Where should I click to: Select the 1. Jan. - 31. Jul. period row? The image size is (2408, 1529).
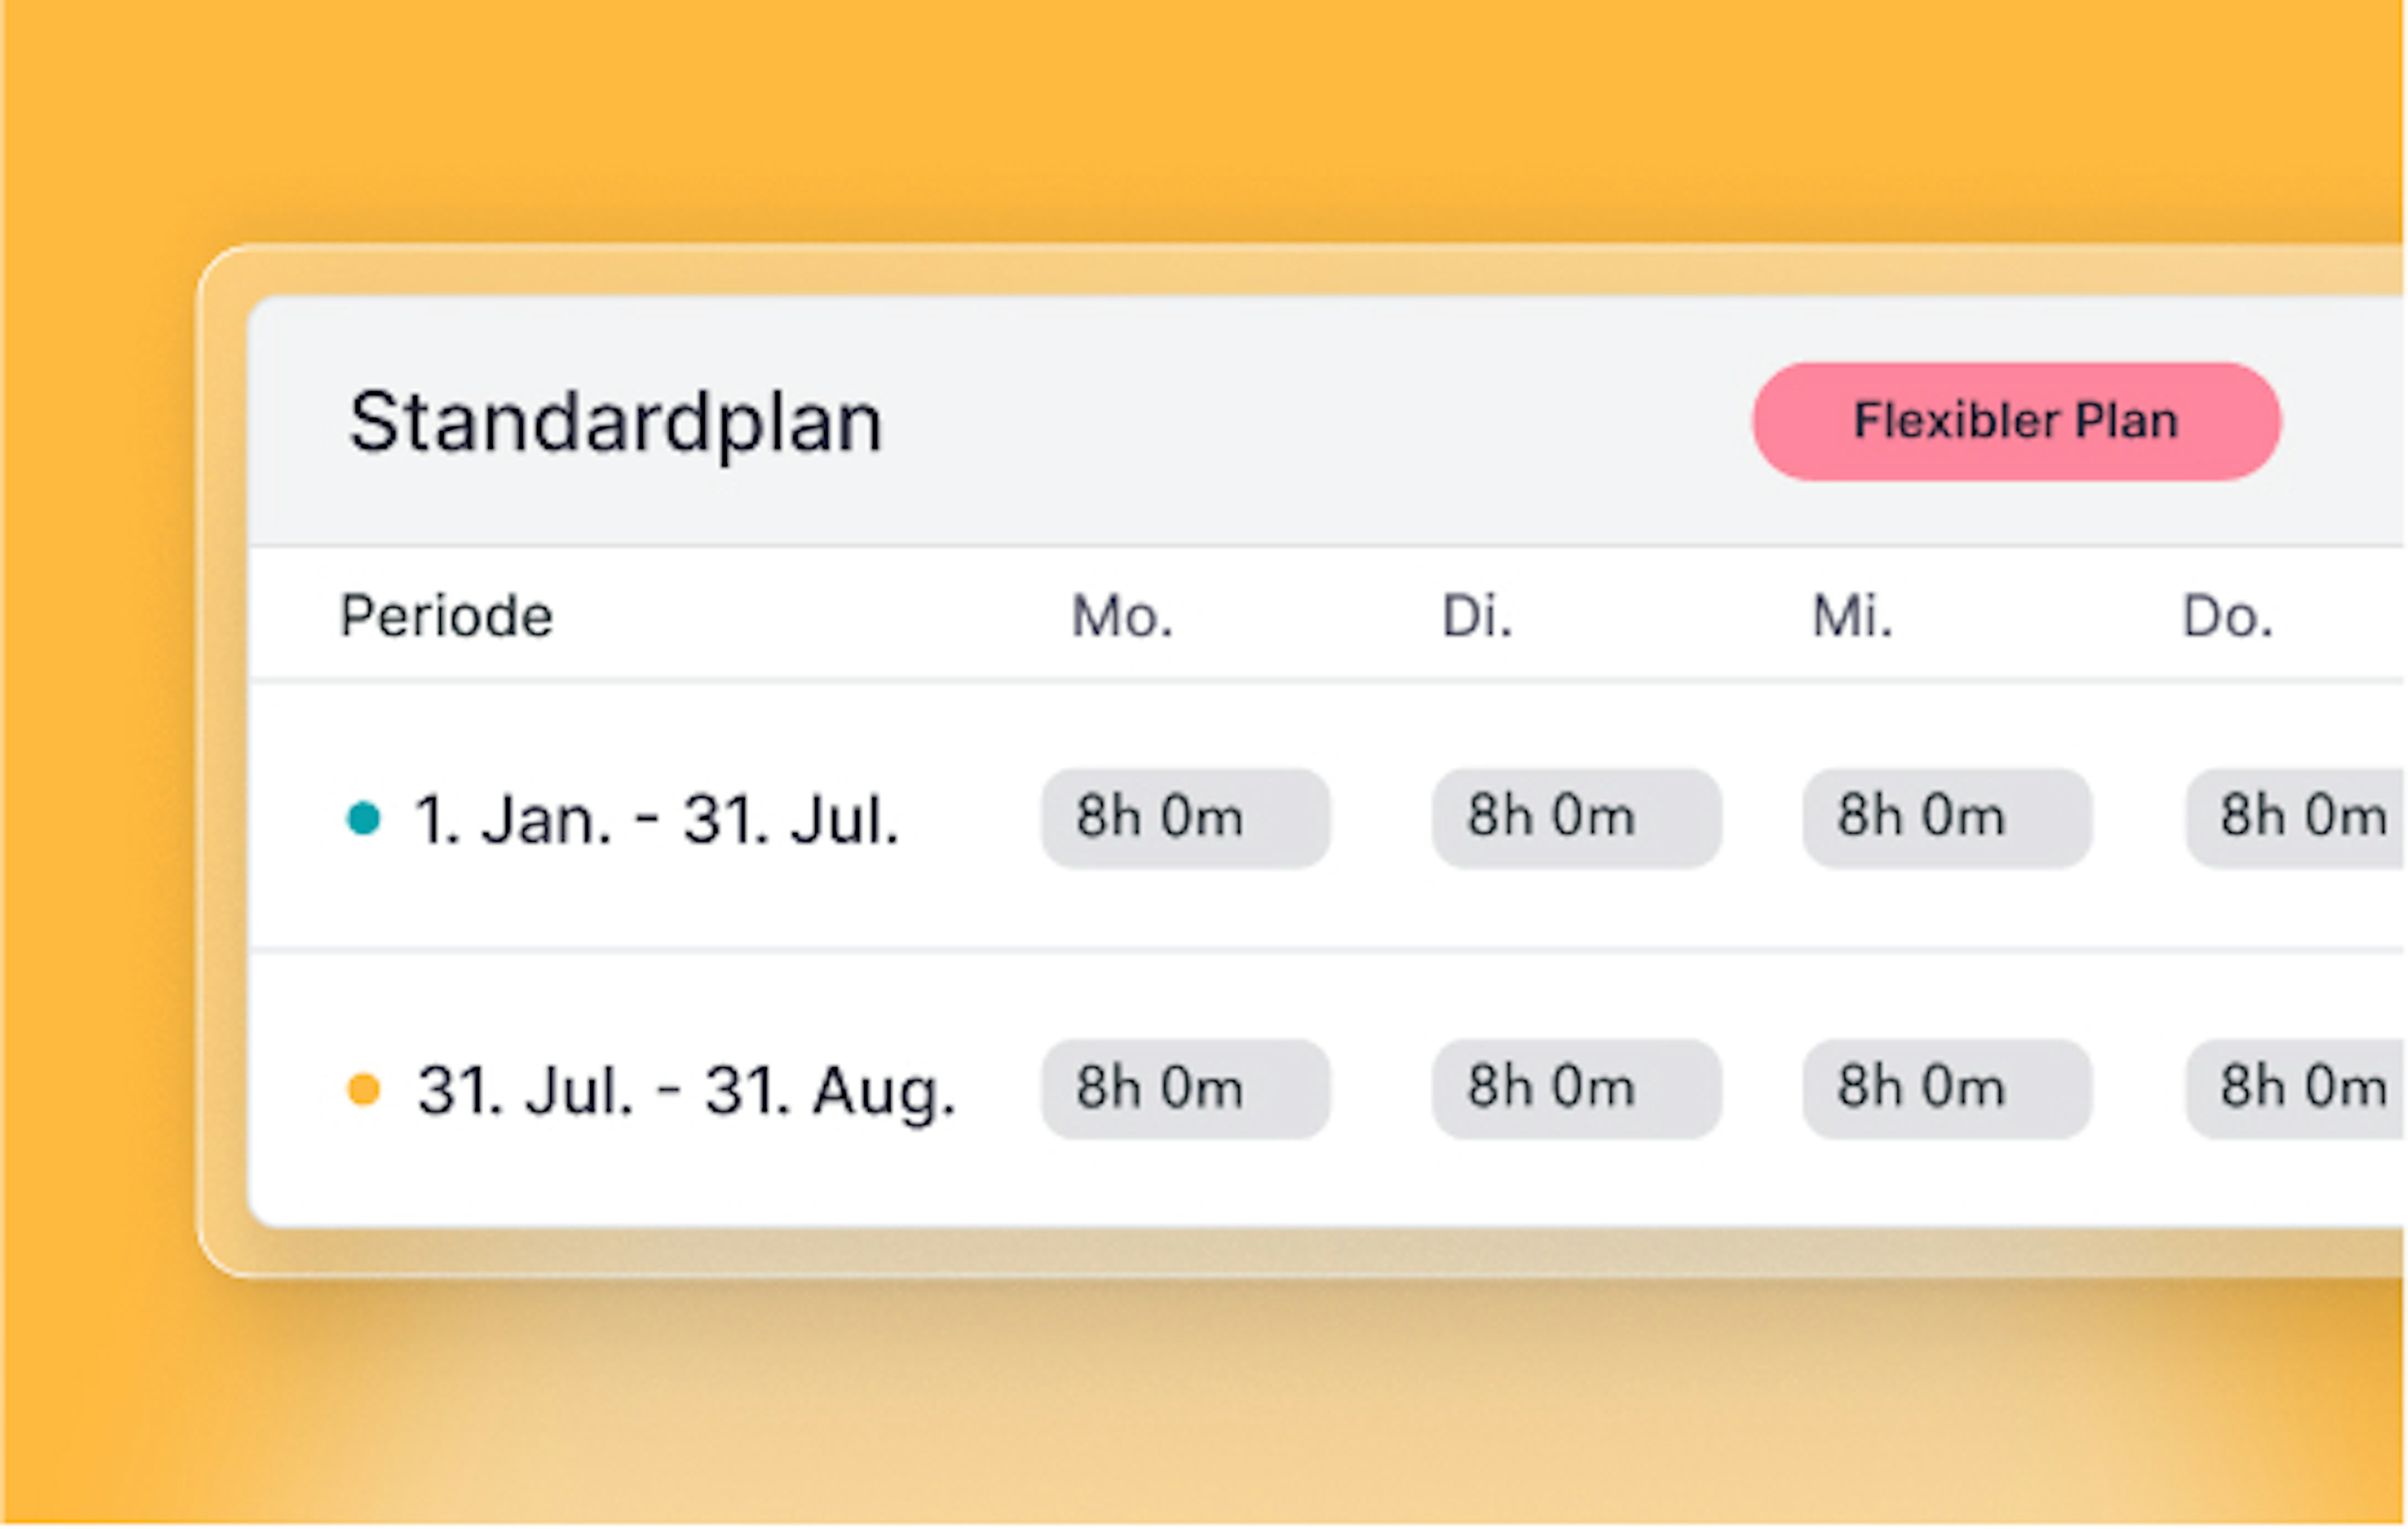tap(1326, 816)
